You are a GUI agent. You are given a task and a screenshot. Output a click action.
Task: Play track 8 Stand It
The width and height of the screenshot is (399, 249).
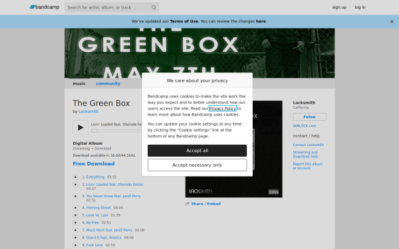[75, 238]
